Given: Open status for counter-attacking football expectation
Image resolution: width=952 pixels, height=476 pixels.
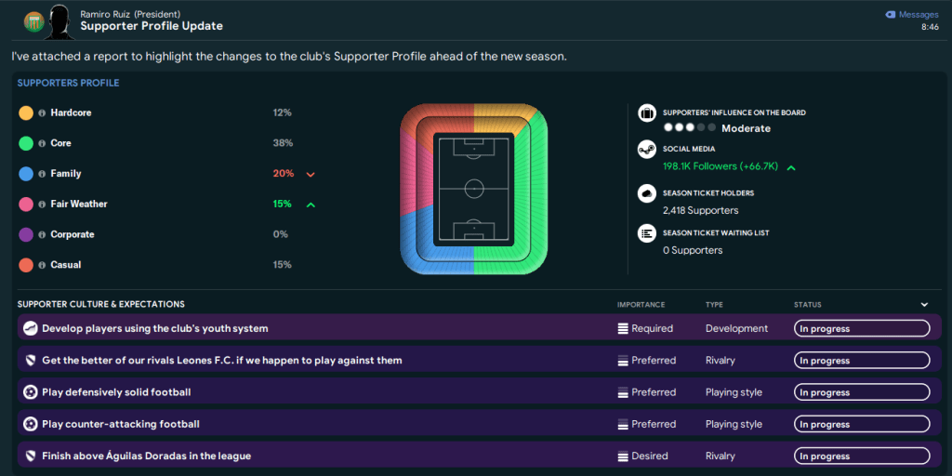Looking at the screenshot, I should pyautogui.click(x=861, y=424).
